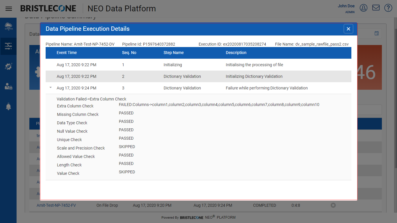This screenshot has width=397, height=223.
Task: Close the Data Pipeline Execution Details dialog
Action: coord(348,29)
